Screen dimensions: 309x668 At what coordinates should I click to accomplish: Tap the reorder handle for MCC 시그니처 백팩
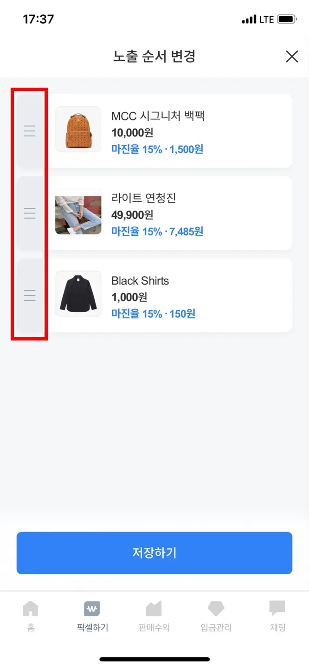pos(30,131)
